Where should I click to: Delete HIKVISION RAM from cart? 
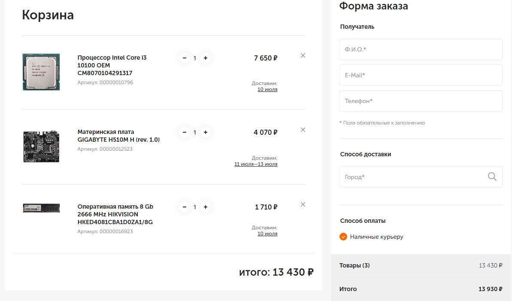click(x=303, y=204)
